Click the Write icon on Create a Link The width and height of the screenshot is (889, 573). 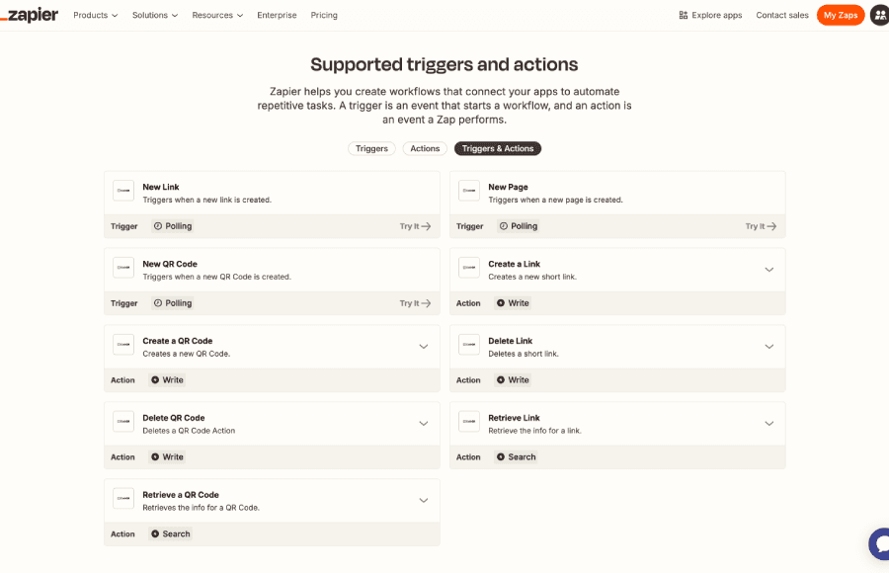(x=503, y=302)
